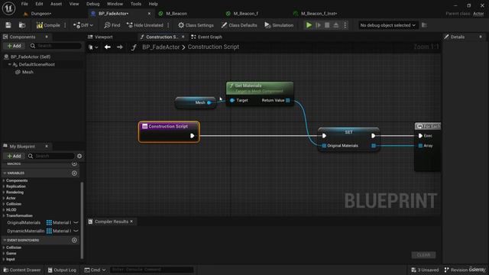The image size is (489, 275).
Task: Click Get Materials Return Value pin
Action: (x=288, y=100)
